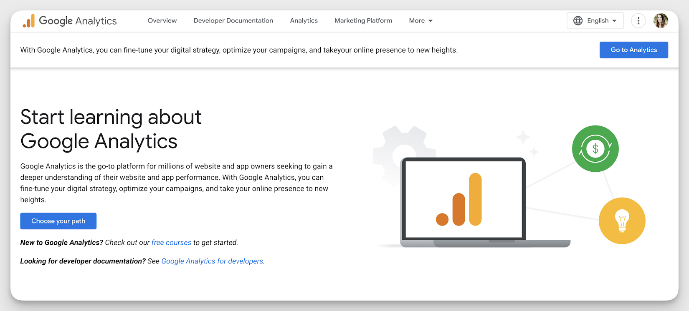
Task: Expand the More navigation dropdown
Action: coord(420,21)
